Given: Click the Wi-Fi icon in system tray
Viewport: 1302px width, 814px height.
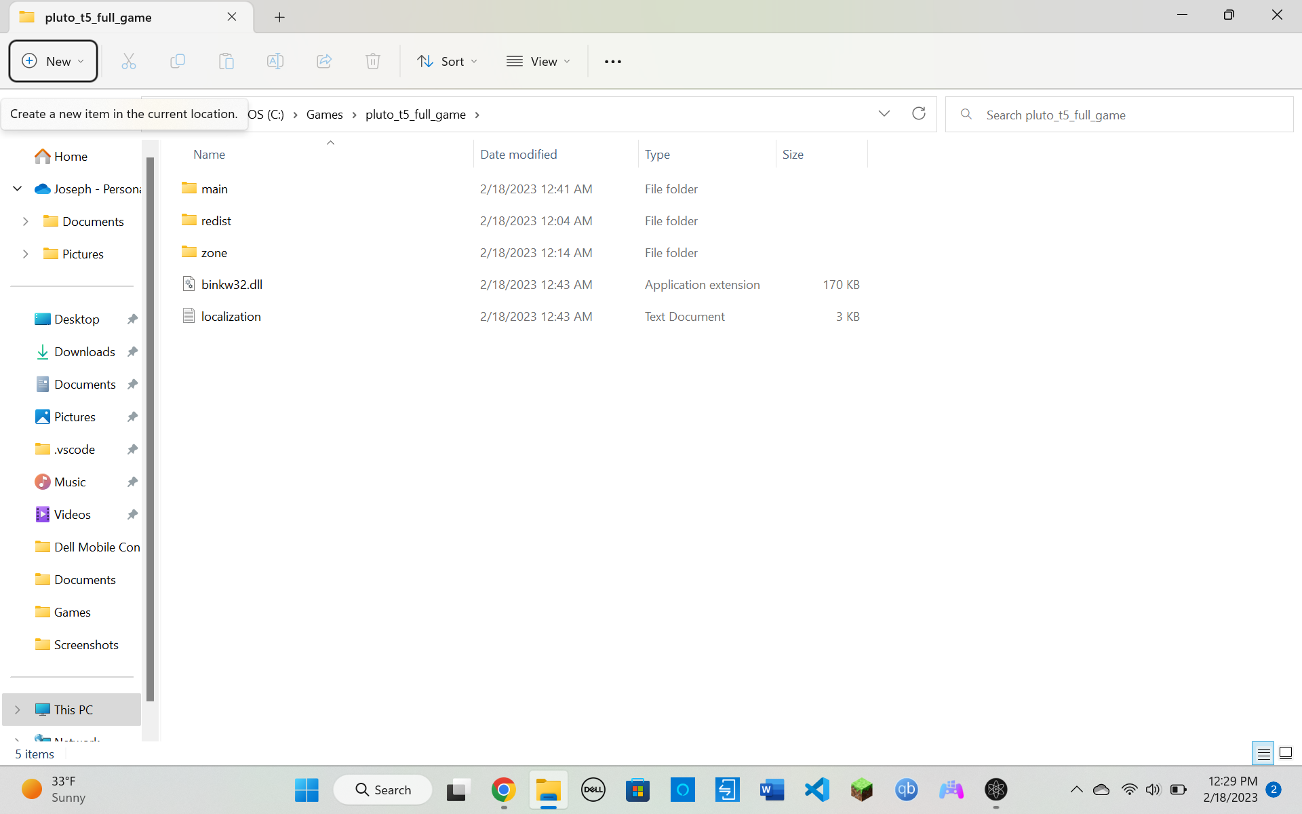Looking at the screenshot, I should tap(1129, 790).
